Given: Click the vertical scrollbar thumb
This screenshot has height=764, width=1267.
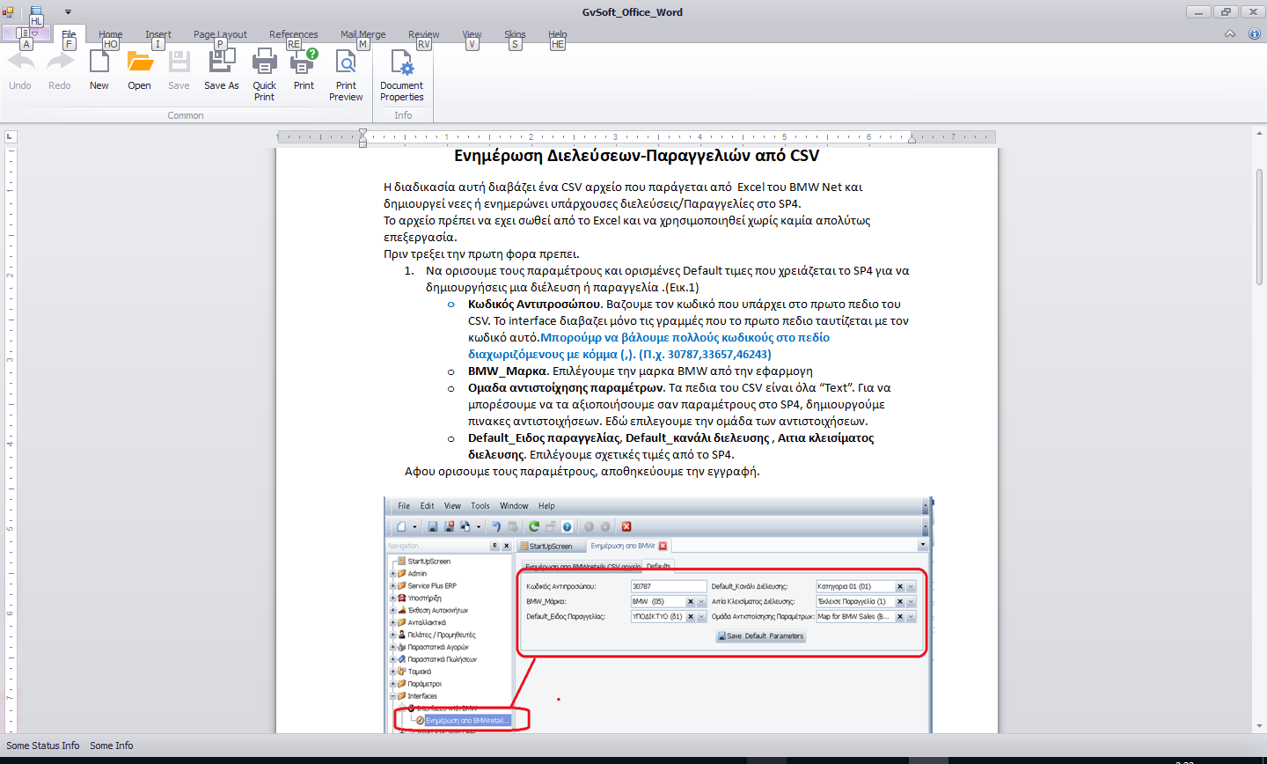Looking at the screenshot, I should click(x=1259, y=226).
